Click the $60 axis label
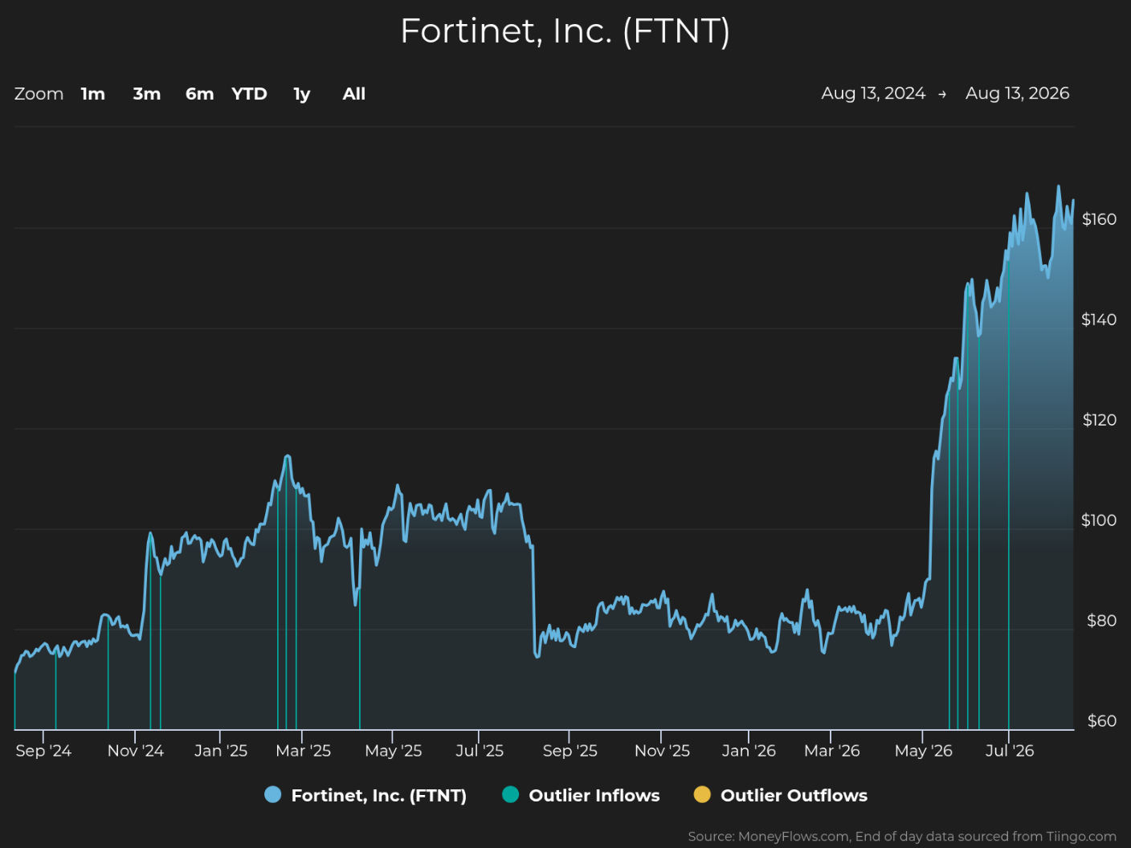This screenshot has width=1131, height=848. click(1101, 721)
